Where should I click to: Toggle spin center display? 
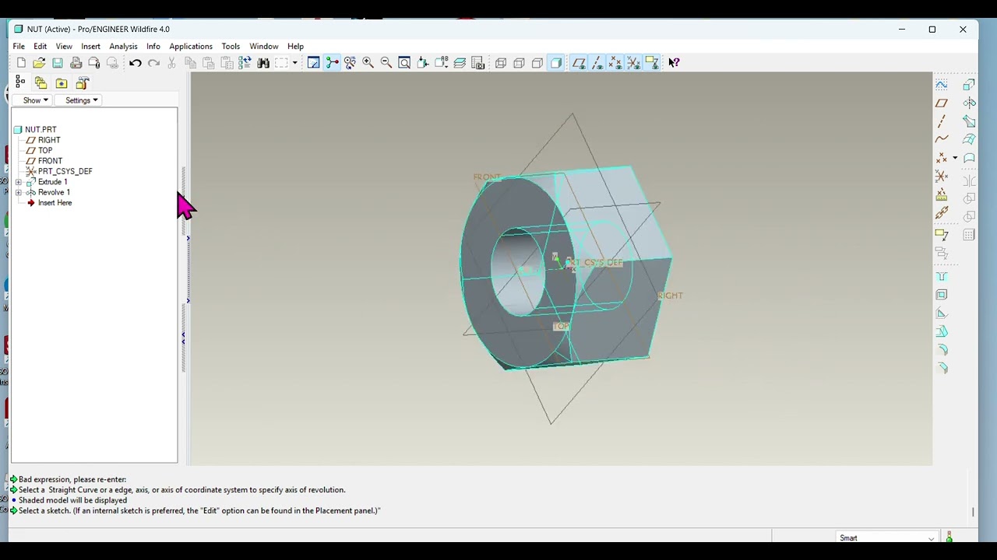(x=332, y=63)
